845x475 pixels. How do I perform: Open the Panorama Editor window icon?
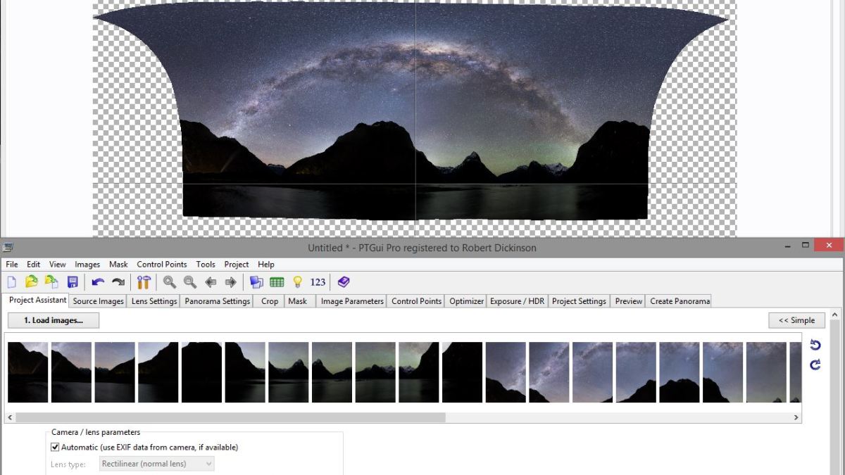(256, 282)
